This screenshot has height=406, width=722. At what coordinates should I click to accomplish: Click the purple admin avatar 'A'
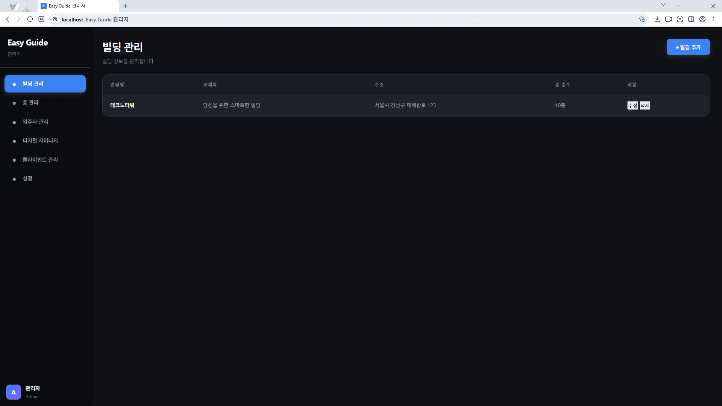pos(14,392)
